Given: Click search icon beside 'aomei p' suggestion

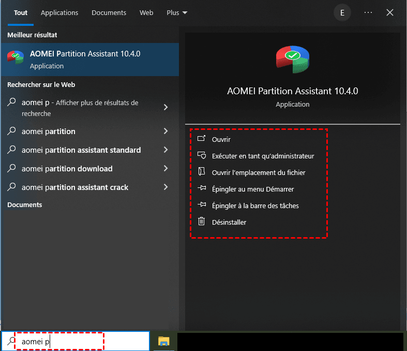Looking at the screenshot, I should tap(11, 102).
